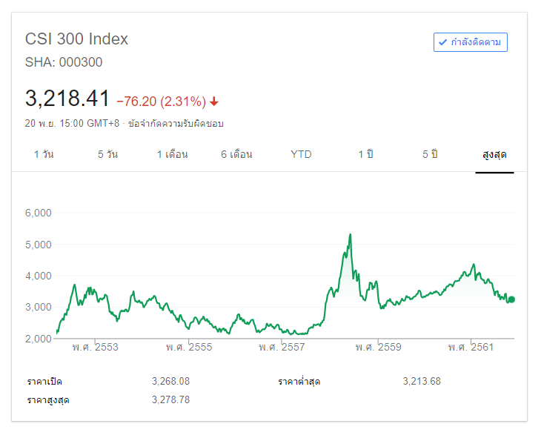
Task: Click the CSI 300 Index title
Action: pyautogui.click(x=77, y=39)
